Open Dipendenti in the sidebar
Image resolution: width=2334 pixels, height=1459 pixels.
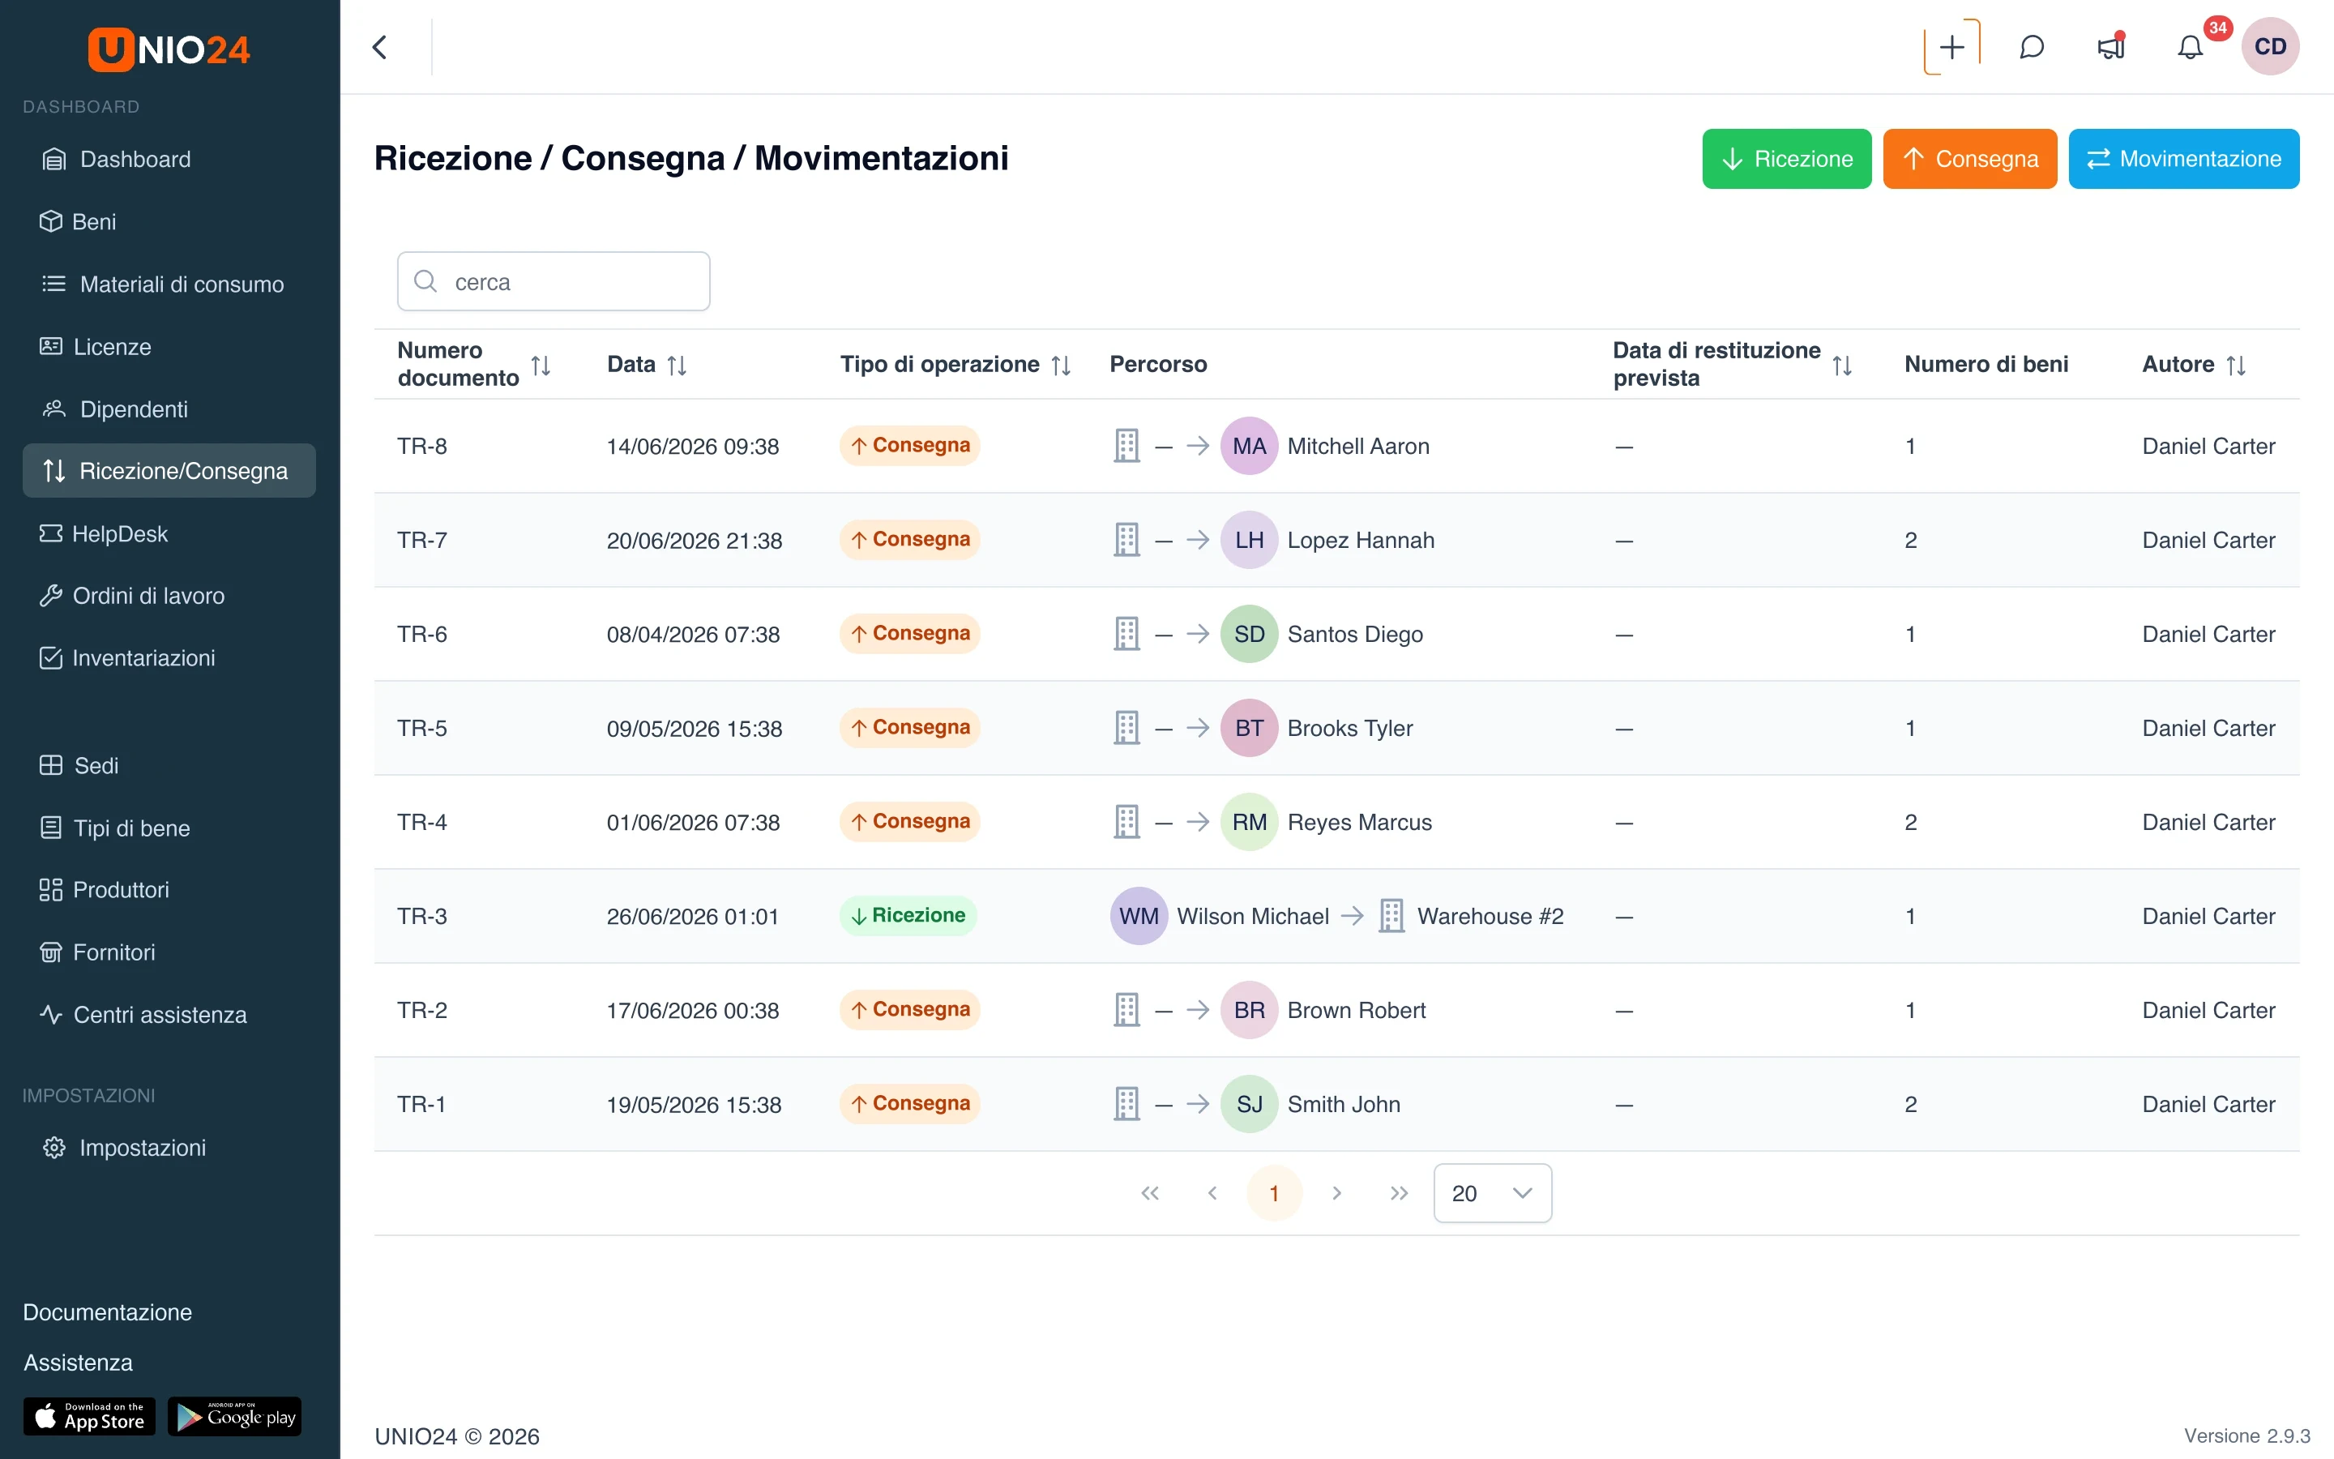pyautogui.click(x=169, y=409)
